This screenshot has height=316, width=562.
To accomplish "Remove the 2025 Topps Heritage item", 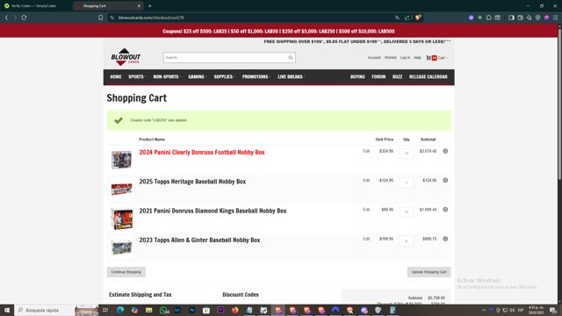I will 445,181.
